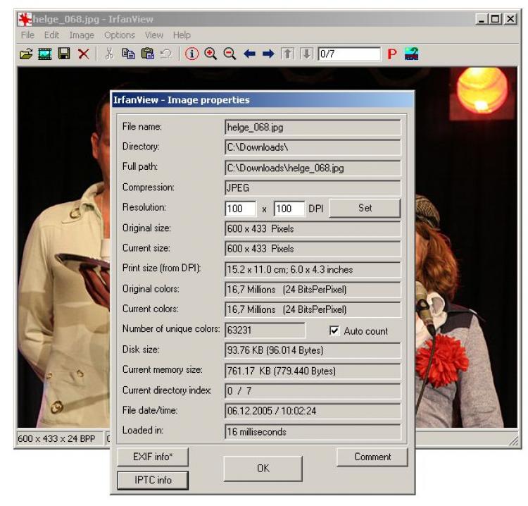
Task: Open the Options menu
Action: [119, 35]
